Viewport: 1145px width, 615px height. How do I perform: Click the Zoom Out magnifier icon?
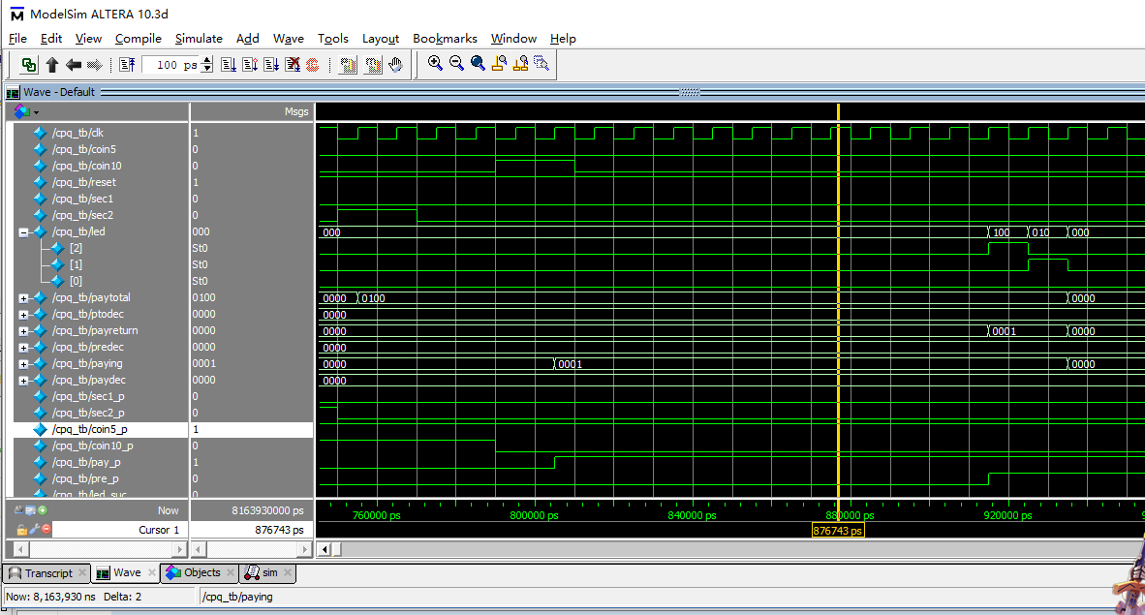point(456,64)
